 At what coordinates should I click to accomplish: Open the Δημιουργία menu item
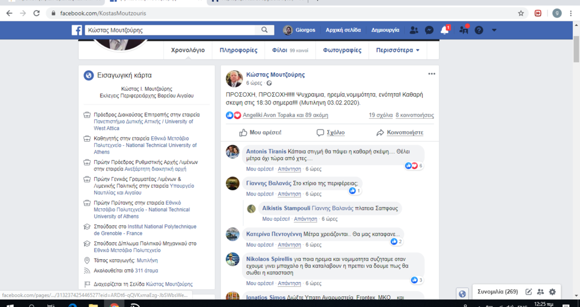pyautogui.click(x=385, y=30)
